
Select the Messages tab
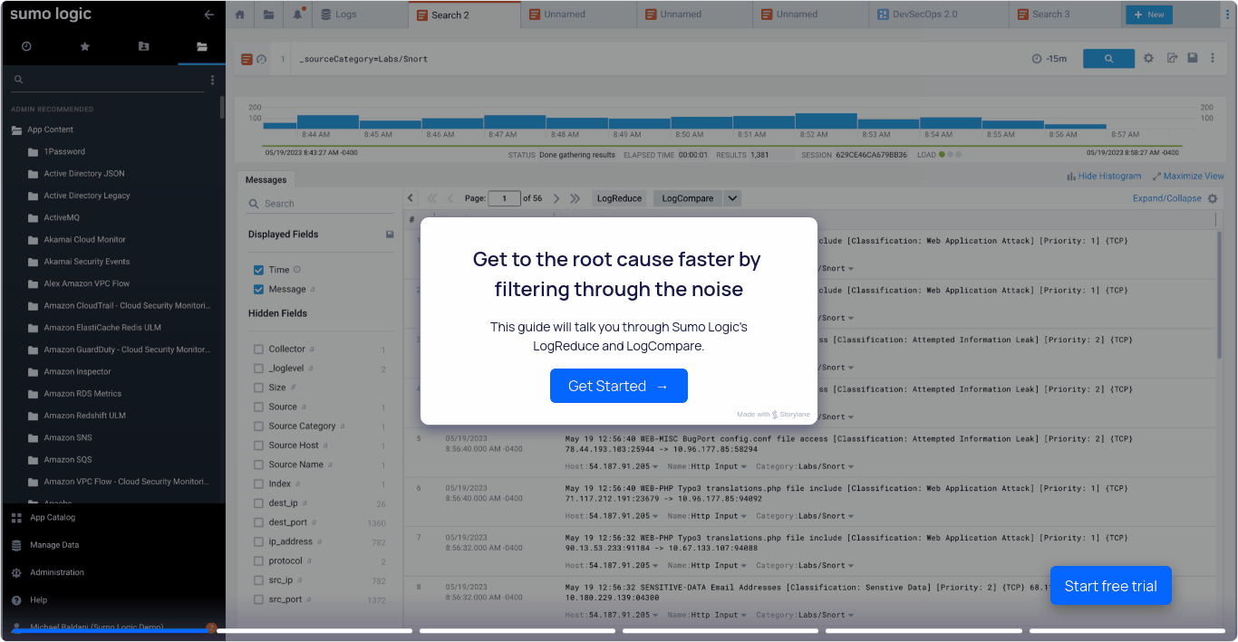point(266,180)
